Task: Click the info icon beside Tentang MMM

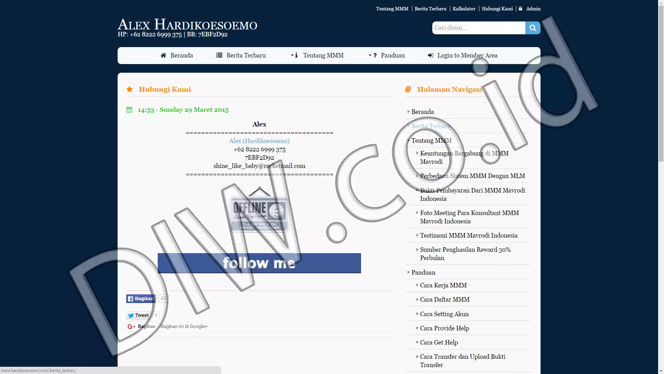Action: coord(296,55)
